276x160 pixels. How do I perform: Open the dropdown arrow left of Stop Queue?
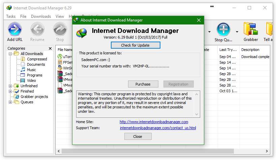coord(209,32)
